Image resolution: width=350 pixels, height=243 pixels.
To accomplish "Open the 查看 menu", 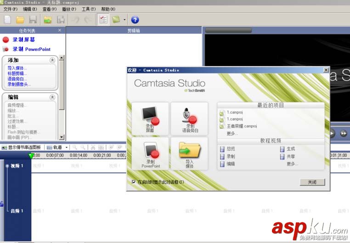I will point(50,9).
